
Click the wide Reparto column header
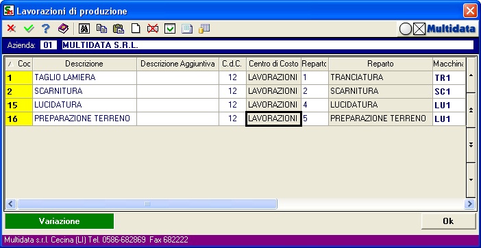coord(380,64)
